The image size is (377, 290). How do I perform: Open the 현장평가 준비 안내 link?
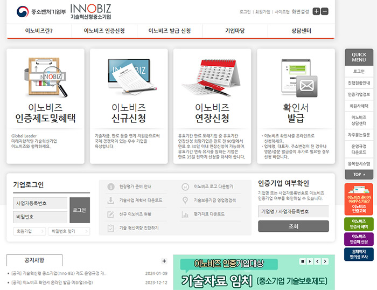135,187
